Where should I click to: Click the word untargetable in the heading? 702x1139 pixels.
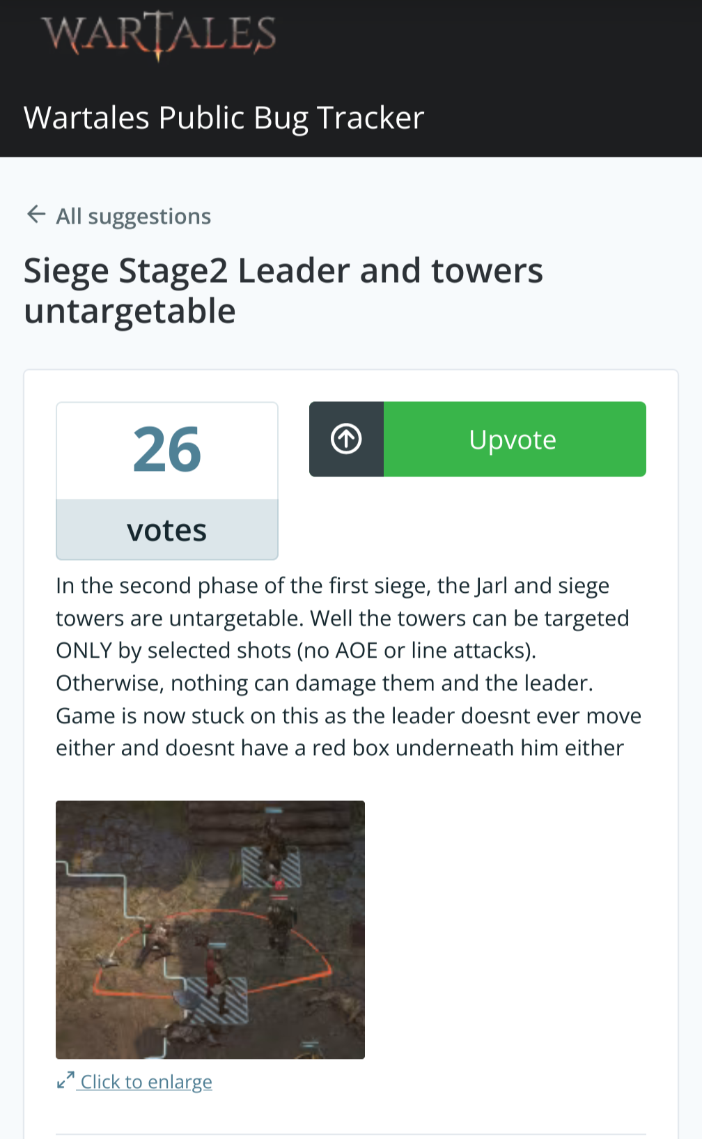click(x=130, y=311)
